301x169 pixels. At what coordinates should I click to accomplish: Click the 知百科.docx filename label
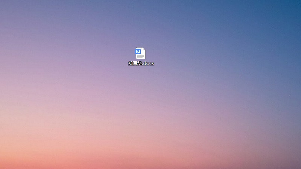[141, 63]
